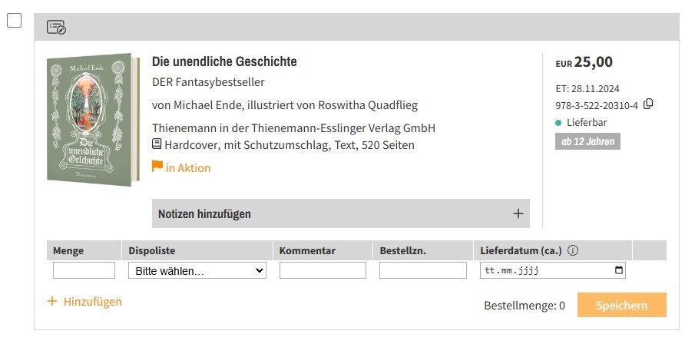The image size is (695, 344).
Task: Click the plus icon in Notizen hinzufügen
Action: (518, 213)
